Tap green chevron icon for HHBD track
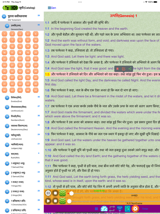 click(62, 193)
